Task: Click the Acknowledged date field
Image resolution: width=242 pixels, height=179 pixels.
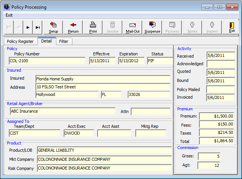Action: [221, 64]
